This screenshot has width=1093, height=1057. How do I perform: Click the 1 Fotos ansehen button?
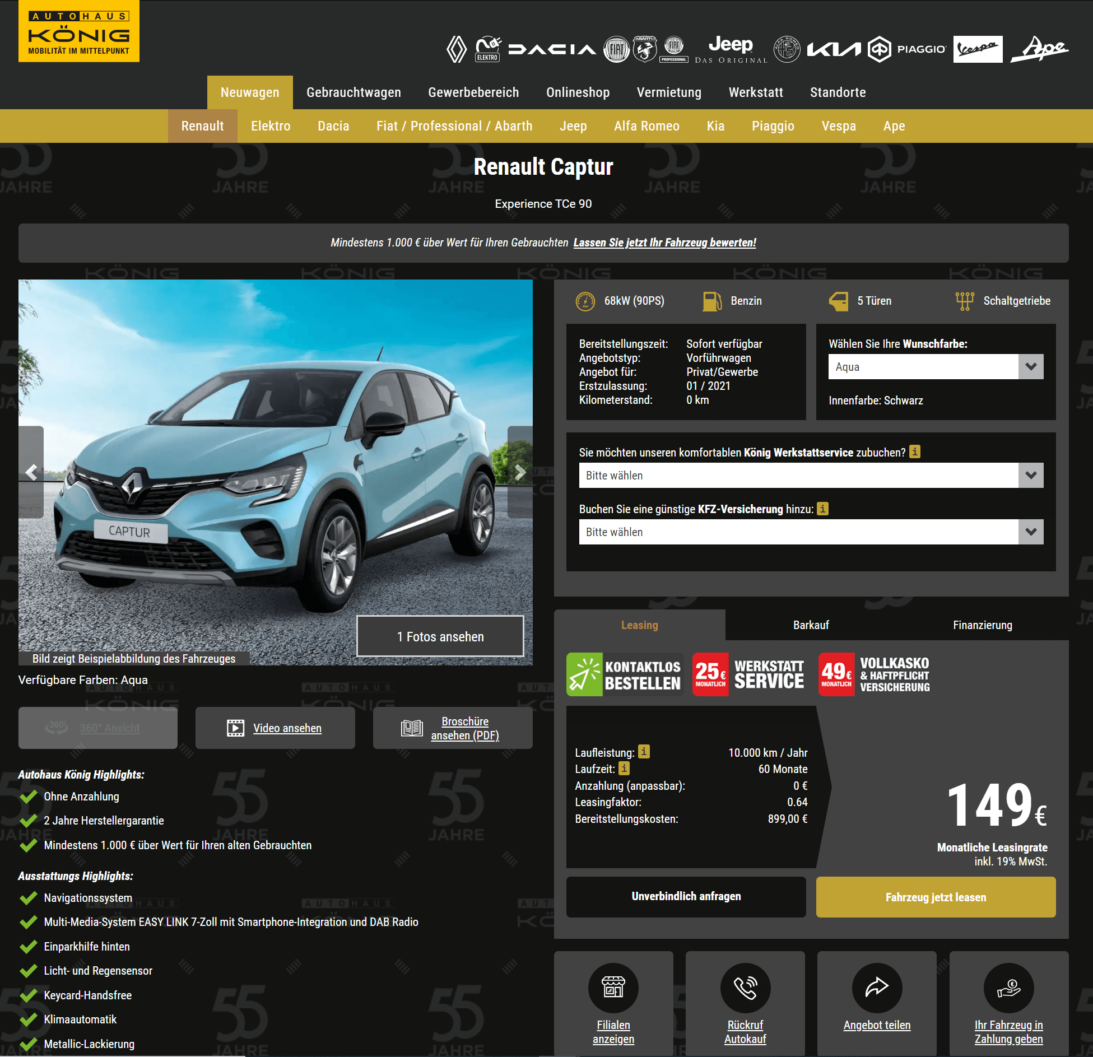click(x=440, y=636)
